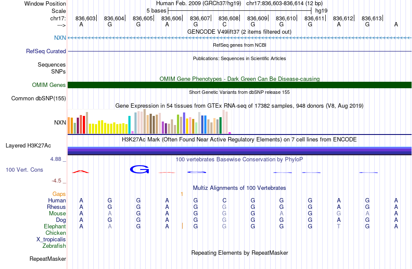The height and width of the screenshot is (269, 412).
Task: Click the OMIM Gene Phenotypes title text
Action: [x=239, y=79]
